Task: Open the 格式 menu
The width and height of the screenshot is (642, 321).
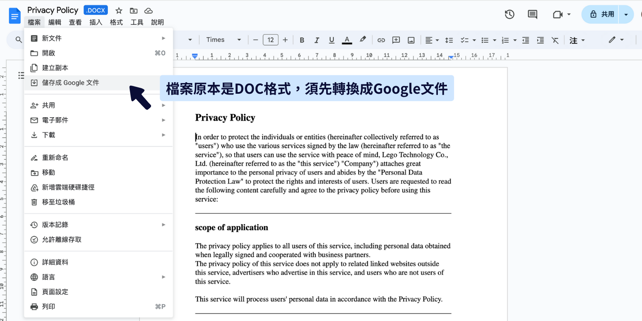Action: [x=116, y=22]
